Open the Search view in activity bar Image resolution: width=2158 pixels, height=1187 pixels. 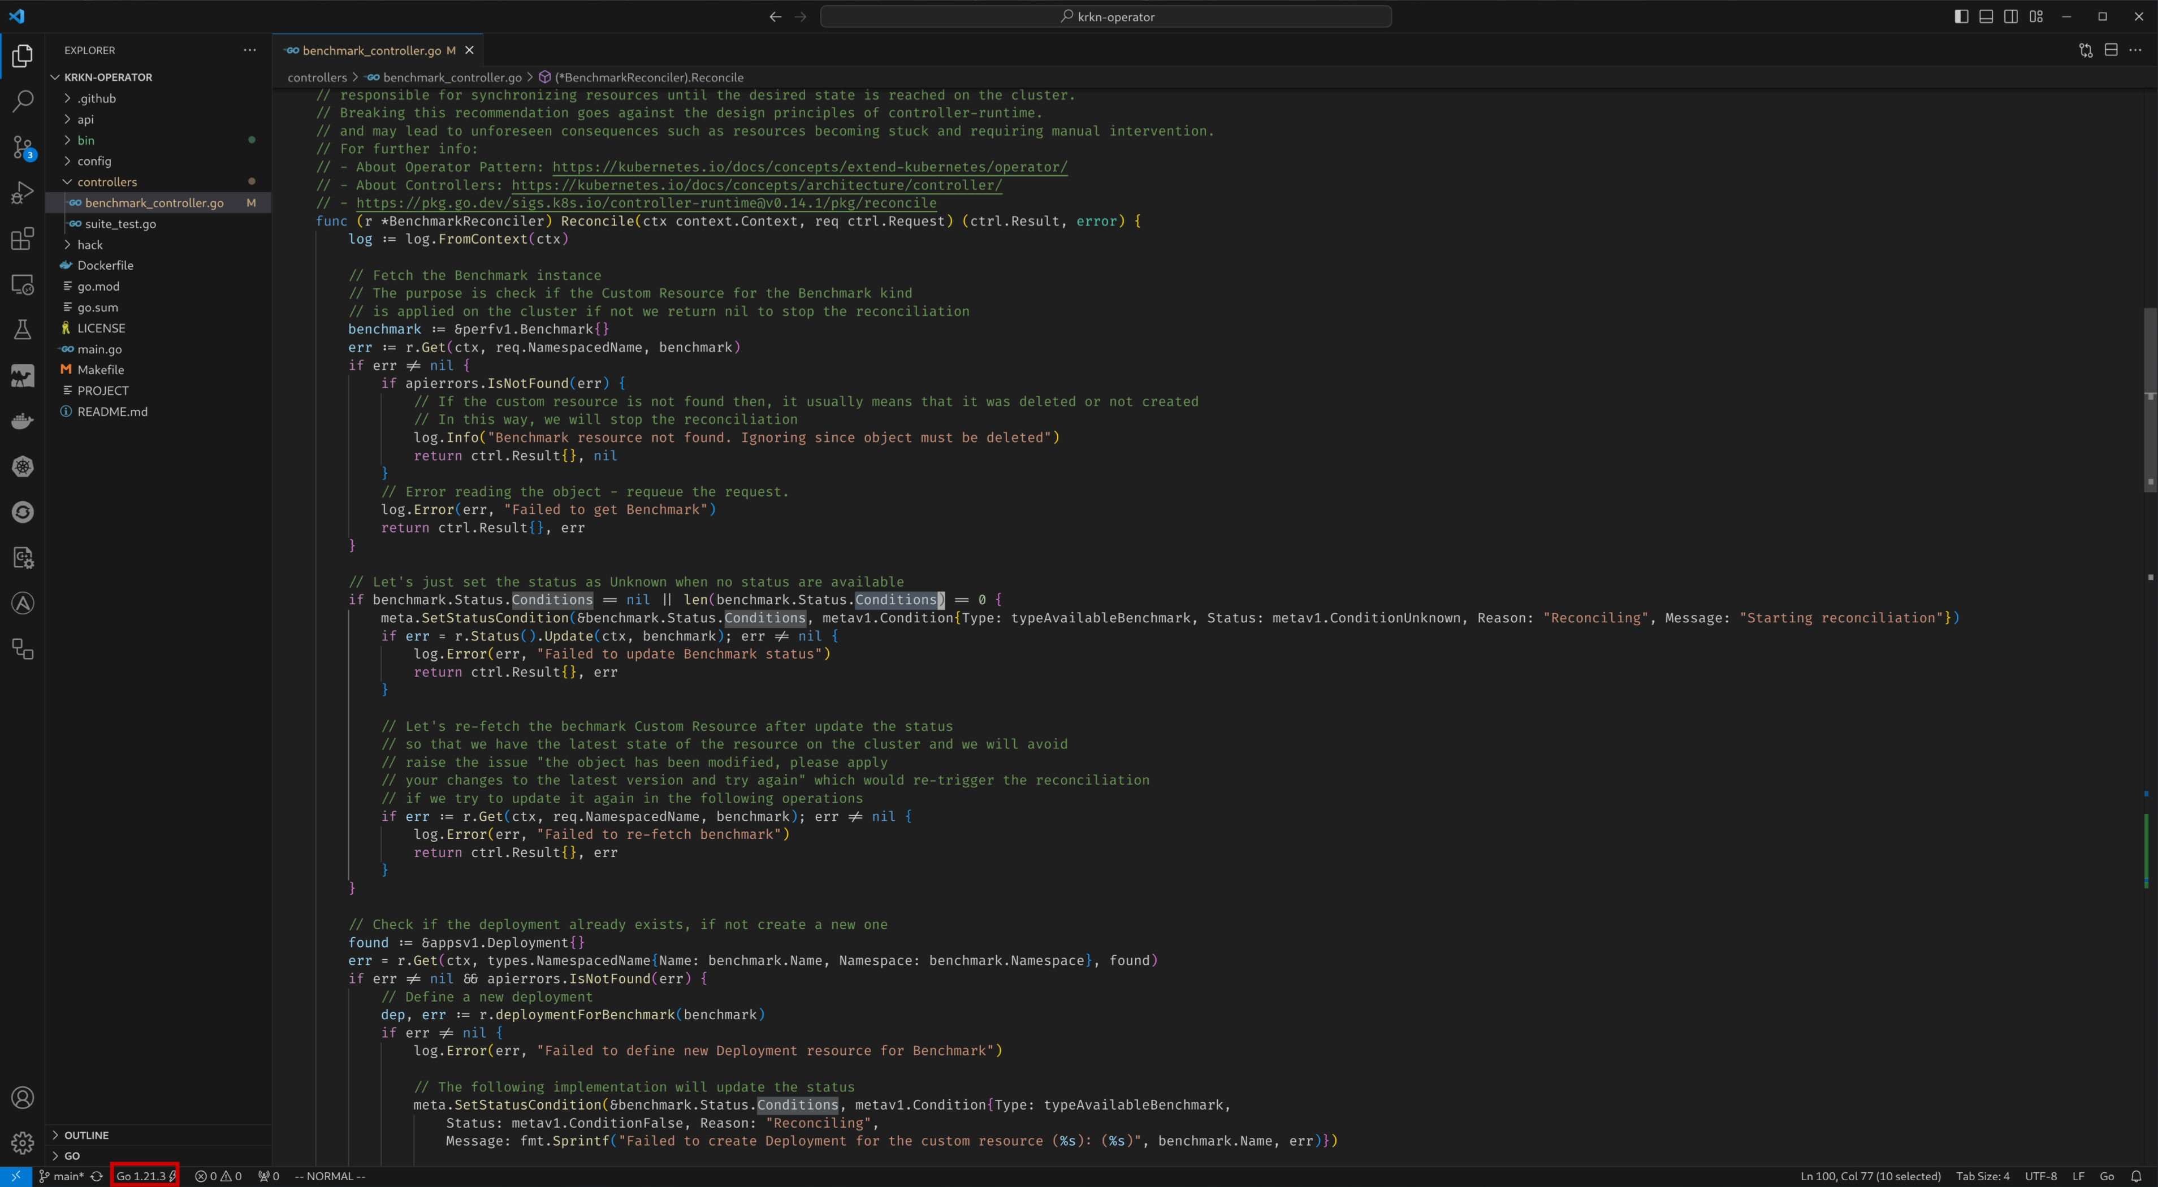click(23, 101)
